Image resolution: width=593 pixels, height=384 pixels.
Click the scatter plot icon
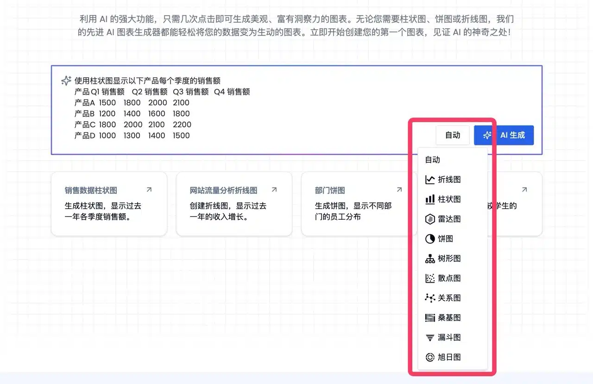(x=429, y=279)
